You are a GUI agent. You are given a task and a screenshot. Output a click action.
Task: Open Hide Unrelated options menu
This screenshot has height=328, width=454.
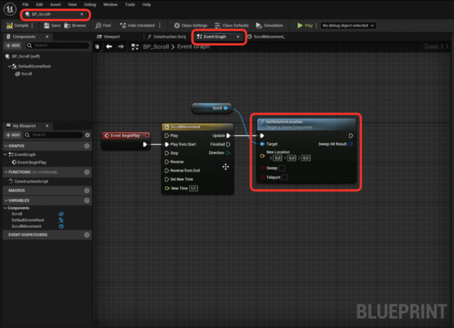pyautogui.click(x=160, y=26)
